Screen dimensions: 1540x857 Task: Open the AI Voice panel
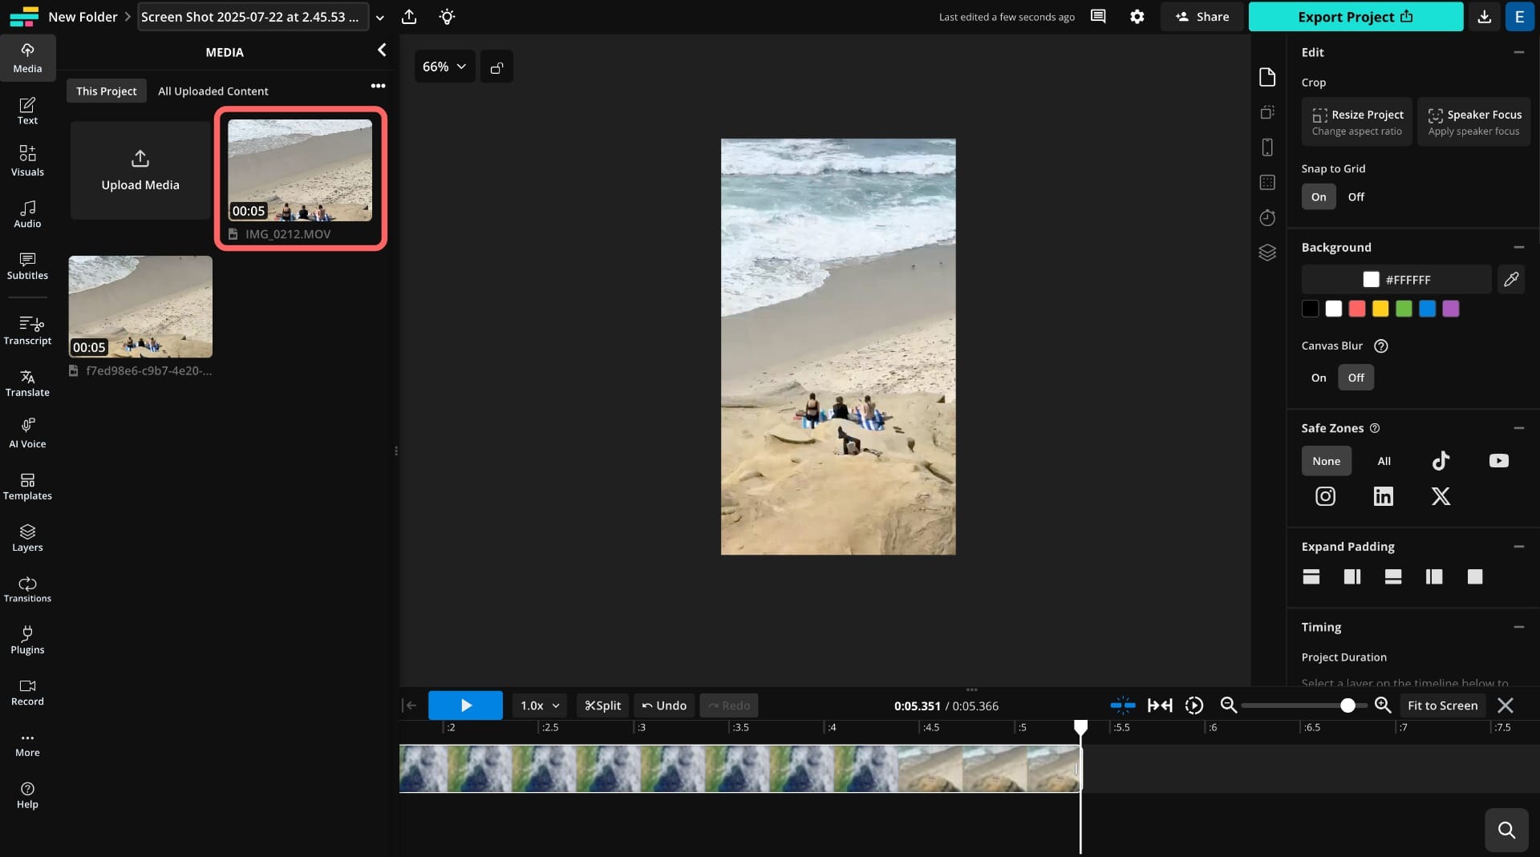pos(27,433)
